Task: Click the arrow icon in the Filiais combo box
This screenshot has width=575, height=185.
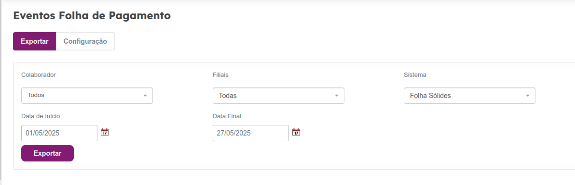Action: point(336,96)
